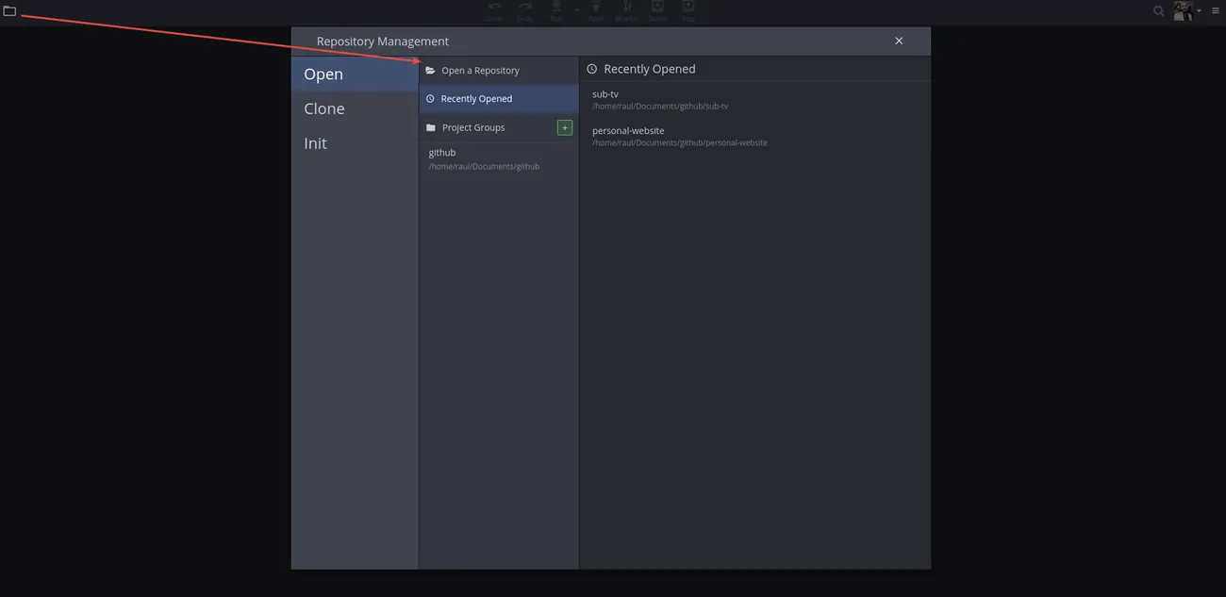Open the profile dropdown arrow

click(1200, 11)
